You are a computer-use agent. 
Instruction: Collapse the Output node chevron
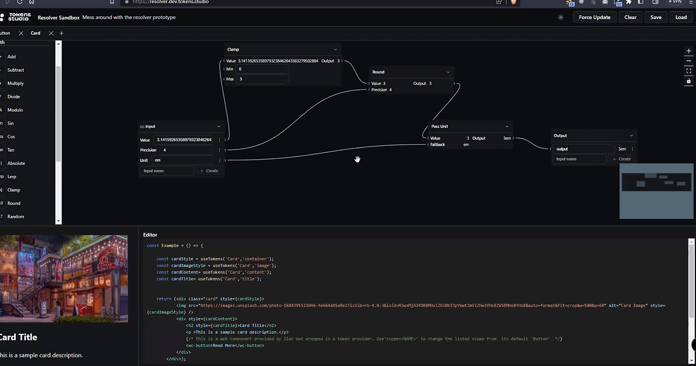click(631, 135)
